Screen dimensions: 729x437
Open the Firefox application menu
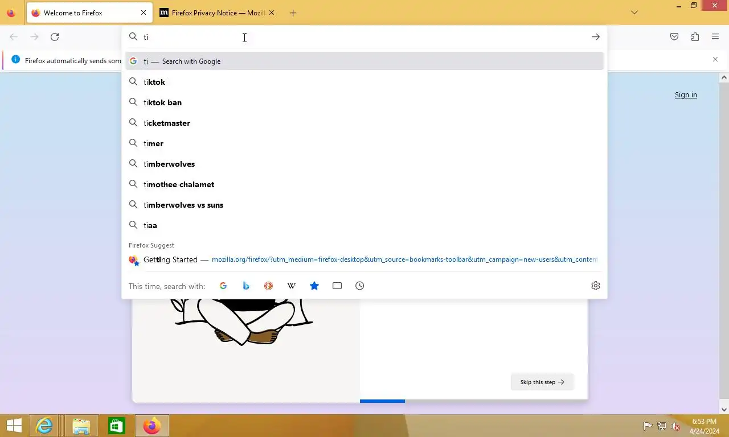[x=715, y=37]
